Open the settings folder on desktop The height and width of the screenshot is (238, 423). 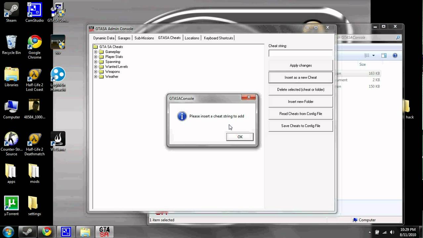pos(34,206)
